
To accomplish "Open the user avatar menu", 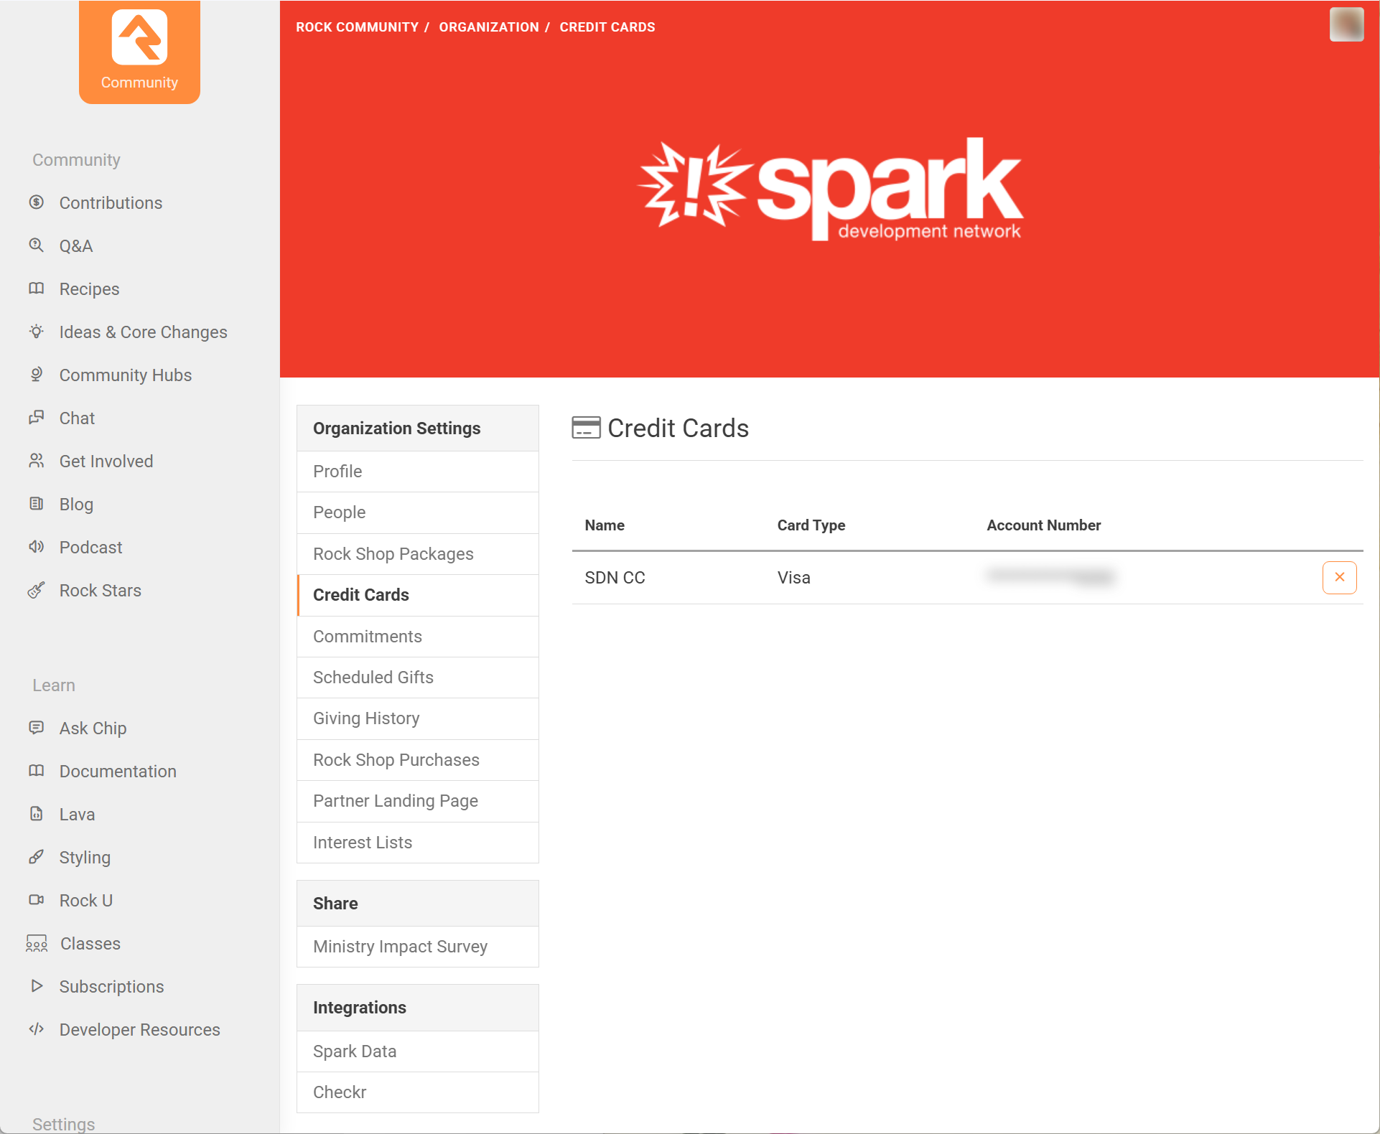I will pyautogui.click(x=1346, y=24).
